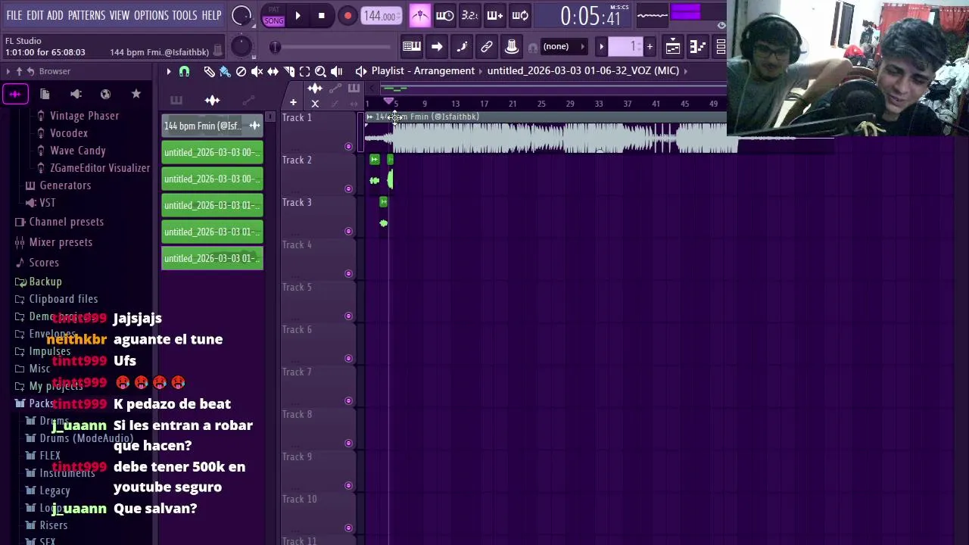Open the VIEW menu

(120, 15)
